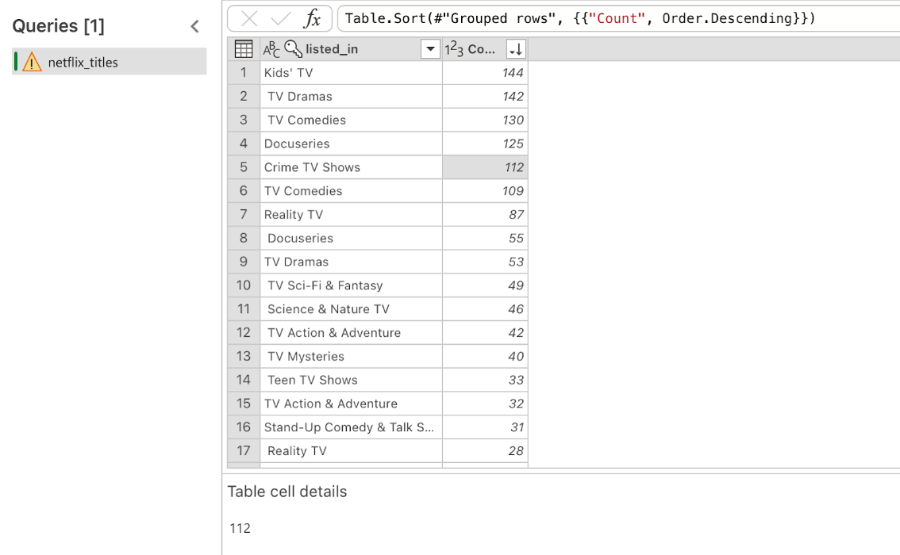This screenshot has width=900, height=555.
Task: Select the count cell showing 144
Action: pyautogui.click(x=485, y=73)
